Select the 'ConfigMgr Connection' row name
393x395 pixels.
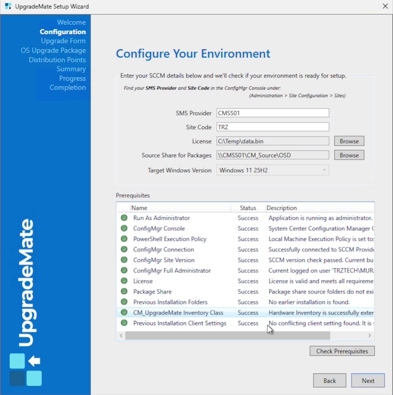coord(164,250)
